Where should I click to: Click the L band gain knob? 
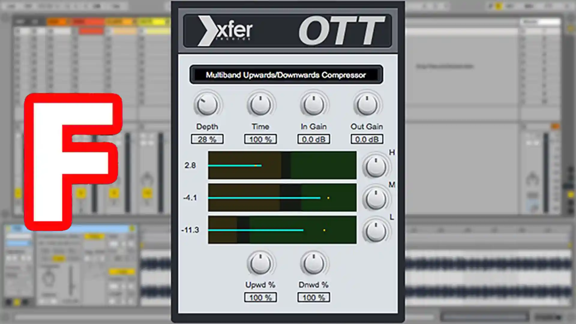[375, 231]
